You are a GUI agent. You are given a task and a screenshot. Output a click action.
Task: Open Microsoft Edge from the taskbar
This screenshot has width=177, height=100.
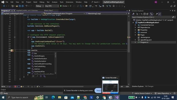53,97
